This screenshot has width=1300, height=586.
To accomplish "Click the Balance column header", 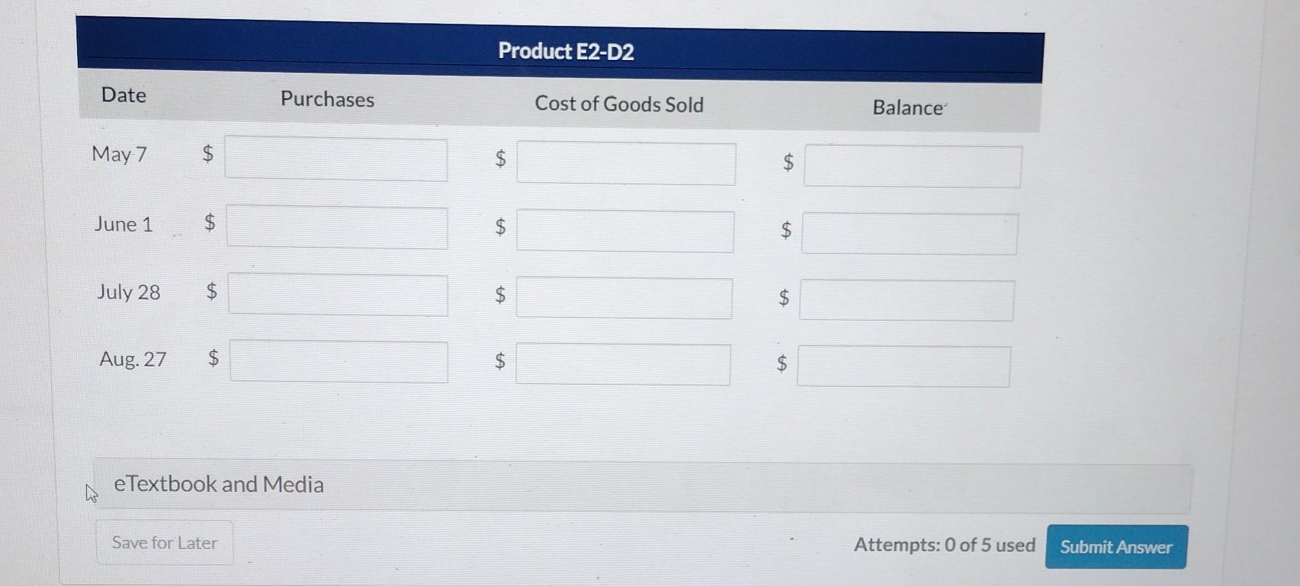I will coord(908,108).
